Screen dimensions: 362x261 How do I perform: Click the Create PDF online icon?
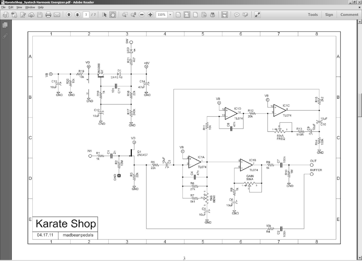pyautogui.click(x=6, y=15)
